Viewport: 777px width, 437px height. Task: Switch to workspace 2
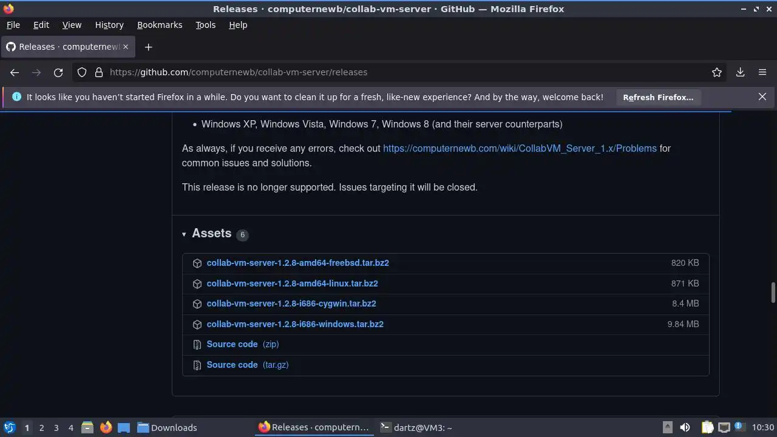41,428
